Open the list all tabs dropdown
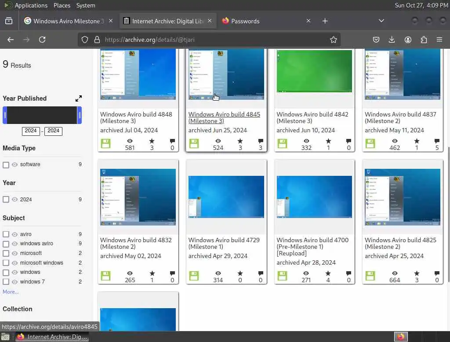Screen dimensions: 450x342 pos(381,21)
